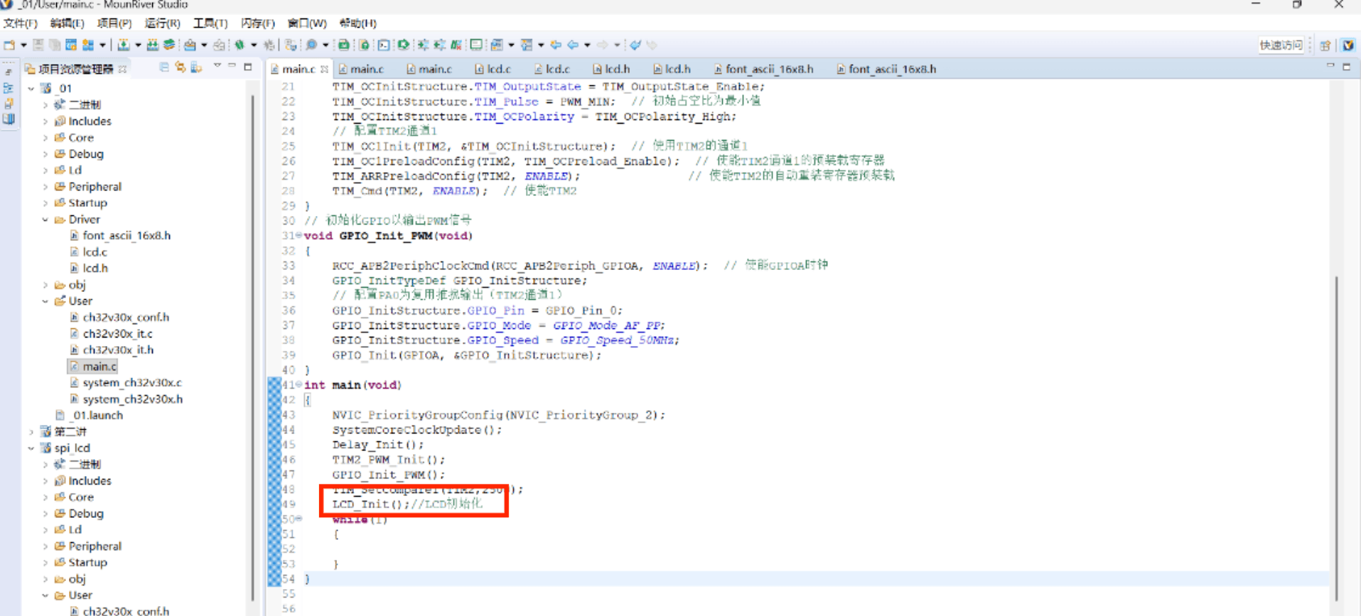The image size is (1361, 616).
Task: Click the Link with Editor icon
Action: (181, 67)
